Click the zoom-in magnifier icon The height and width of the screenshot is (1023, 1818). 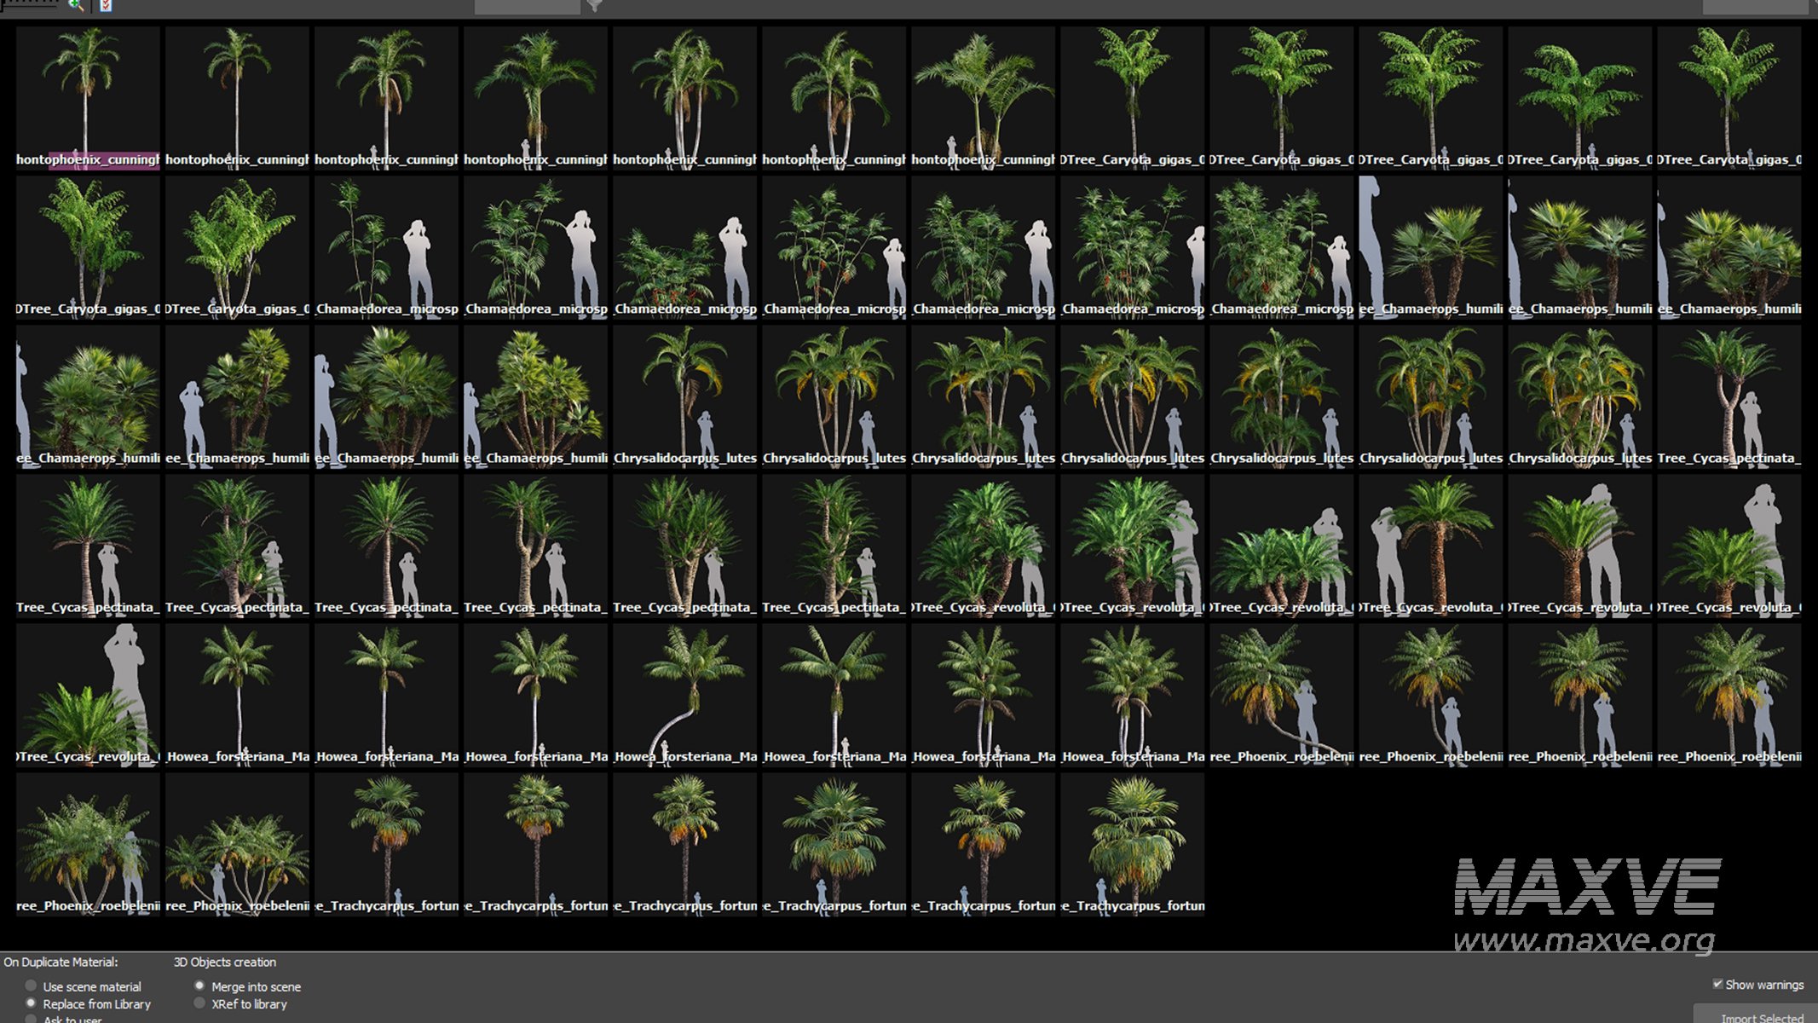[77, 5]
